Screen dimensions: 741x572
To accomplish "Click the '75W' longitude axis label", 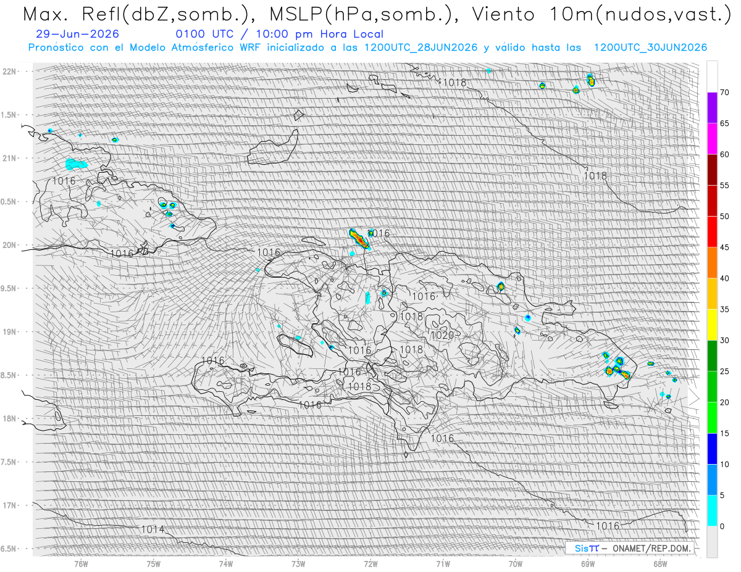I will pyautogui.click(x=153, y=563).
